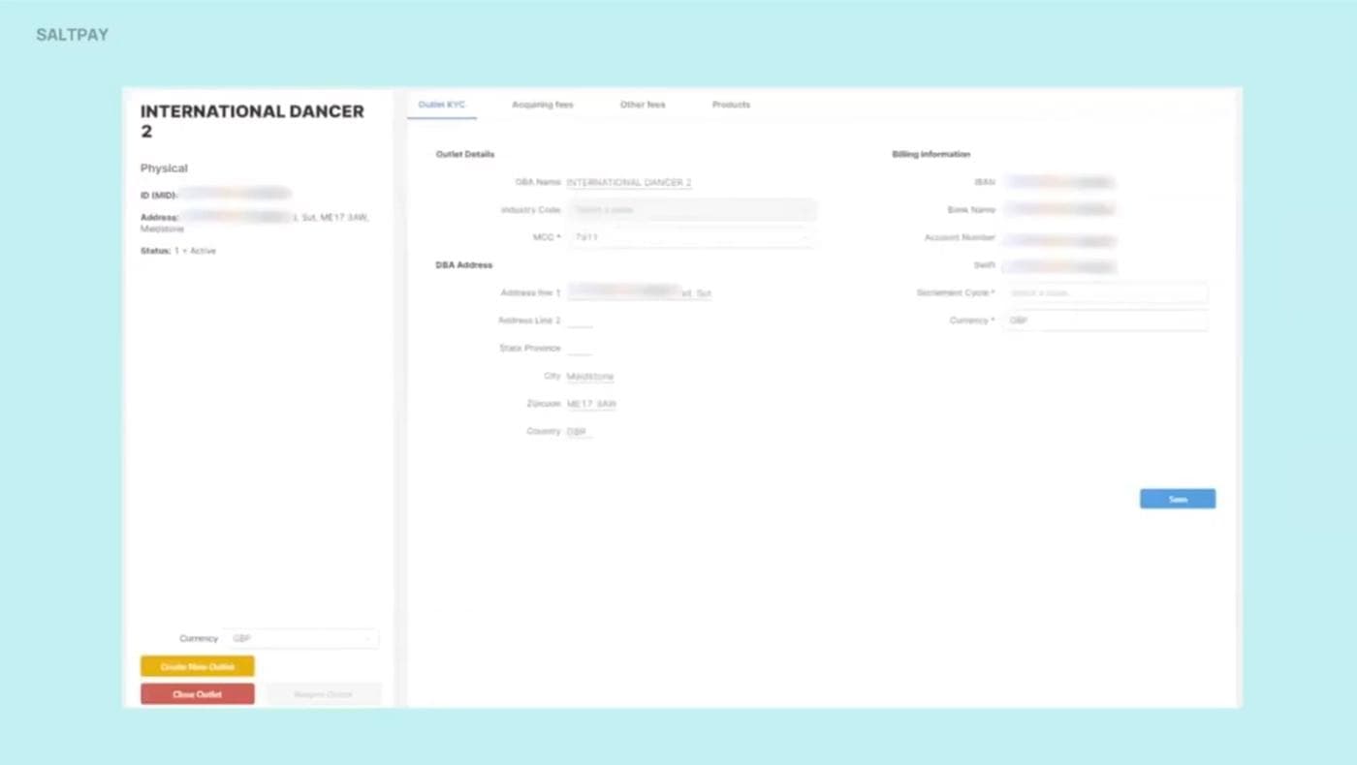The width and height of the screenshot is (1357, 765).
Task: Open the MCC dropdown
Action: (691, 236)
